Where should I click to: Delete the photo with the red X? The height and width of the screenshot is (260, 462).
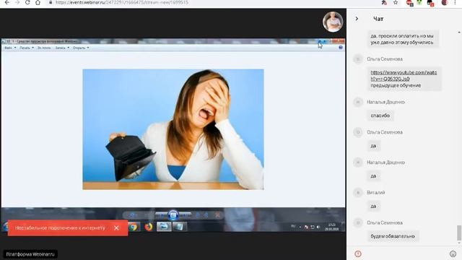(217, 215)
